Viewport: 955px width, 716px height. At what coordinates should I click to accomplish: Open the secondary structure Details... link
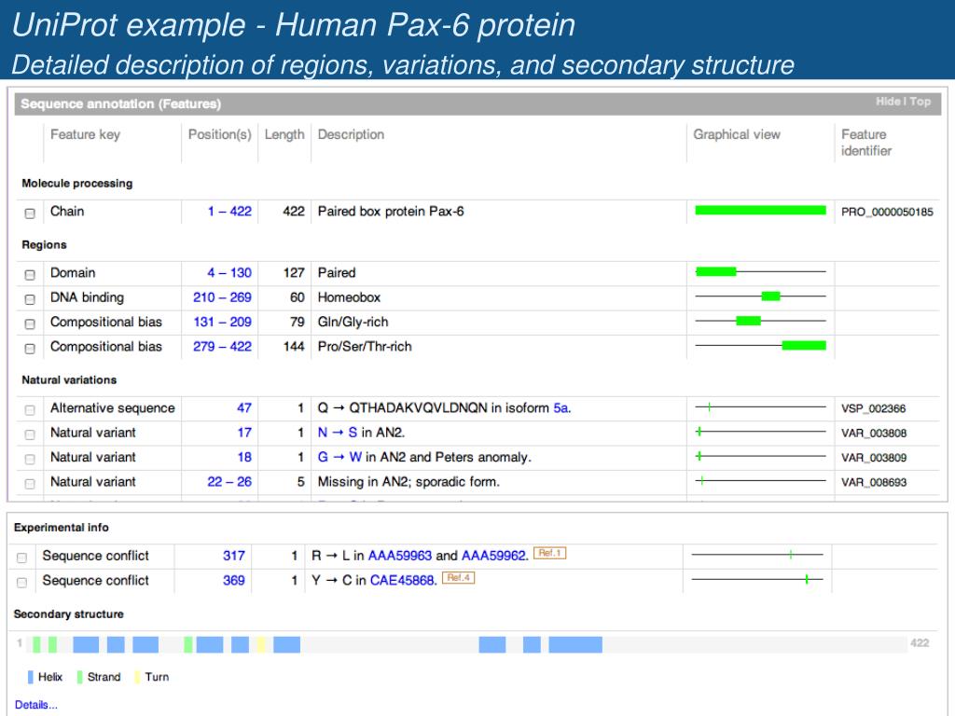pyautogui.click(x=36, y=705)
